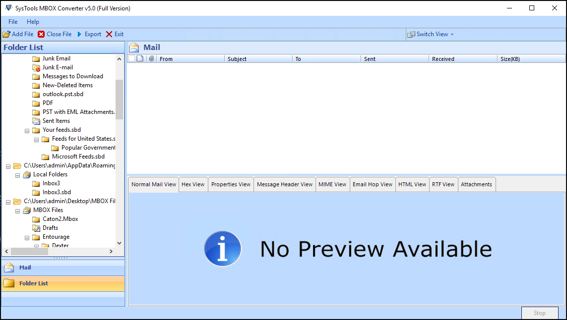Click the MBOX Files stack icon
Image resolution: width=567 pixels, height=320 pixels.
click(27, 210)
